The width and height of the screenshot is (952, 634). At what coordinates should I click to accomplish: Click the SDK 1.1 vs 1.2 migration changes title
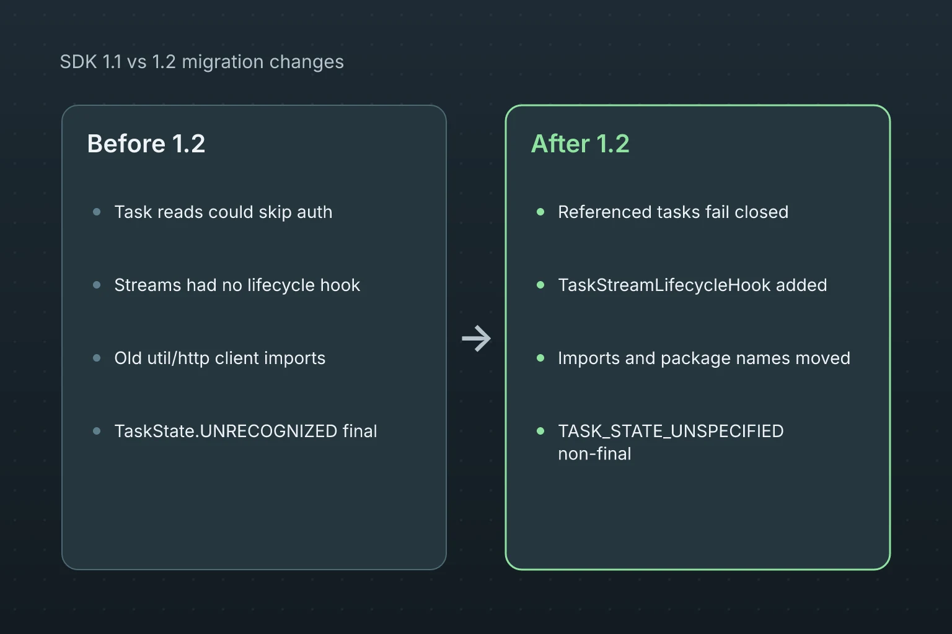pos(202,62)
